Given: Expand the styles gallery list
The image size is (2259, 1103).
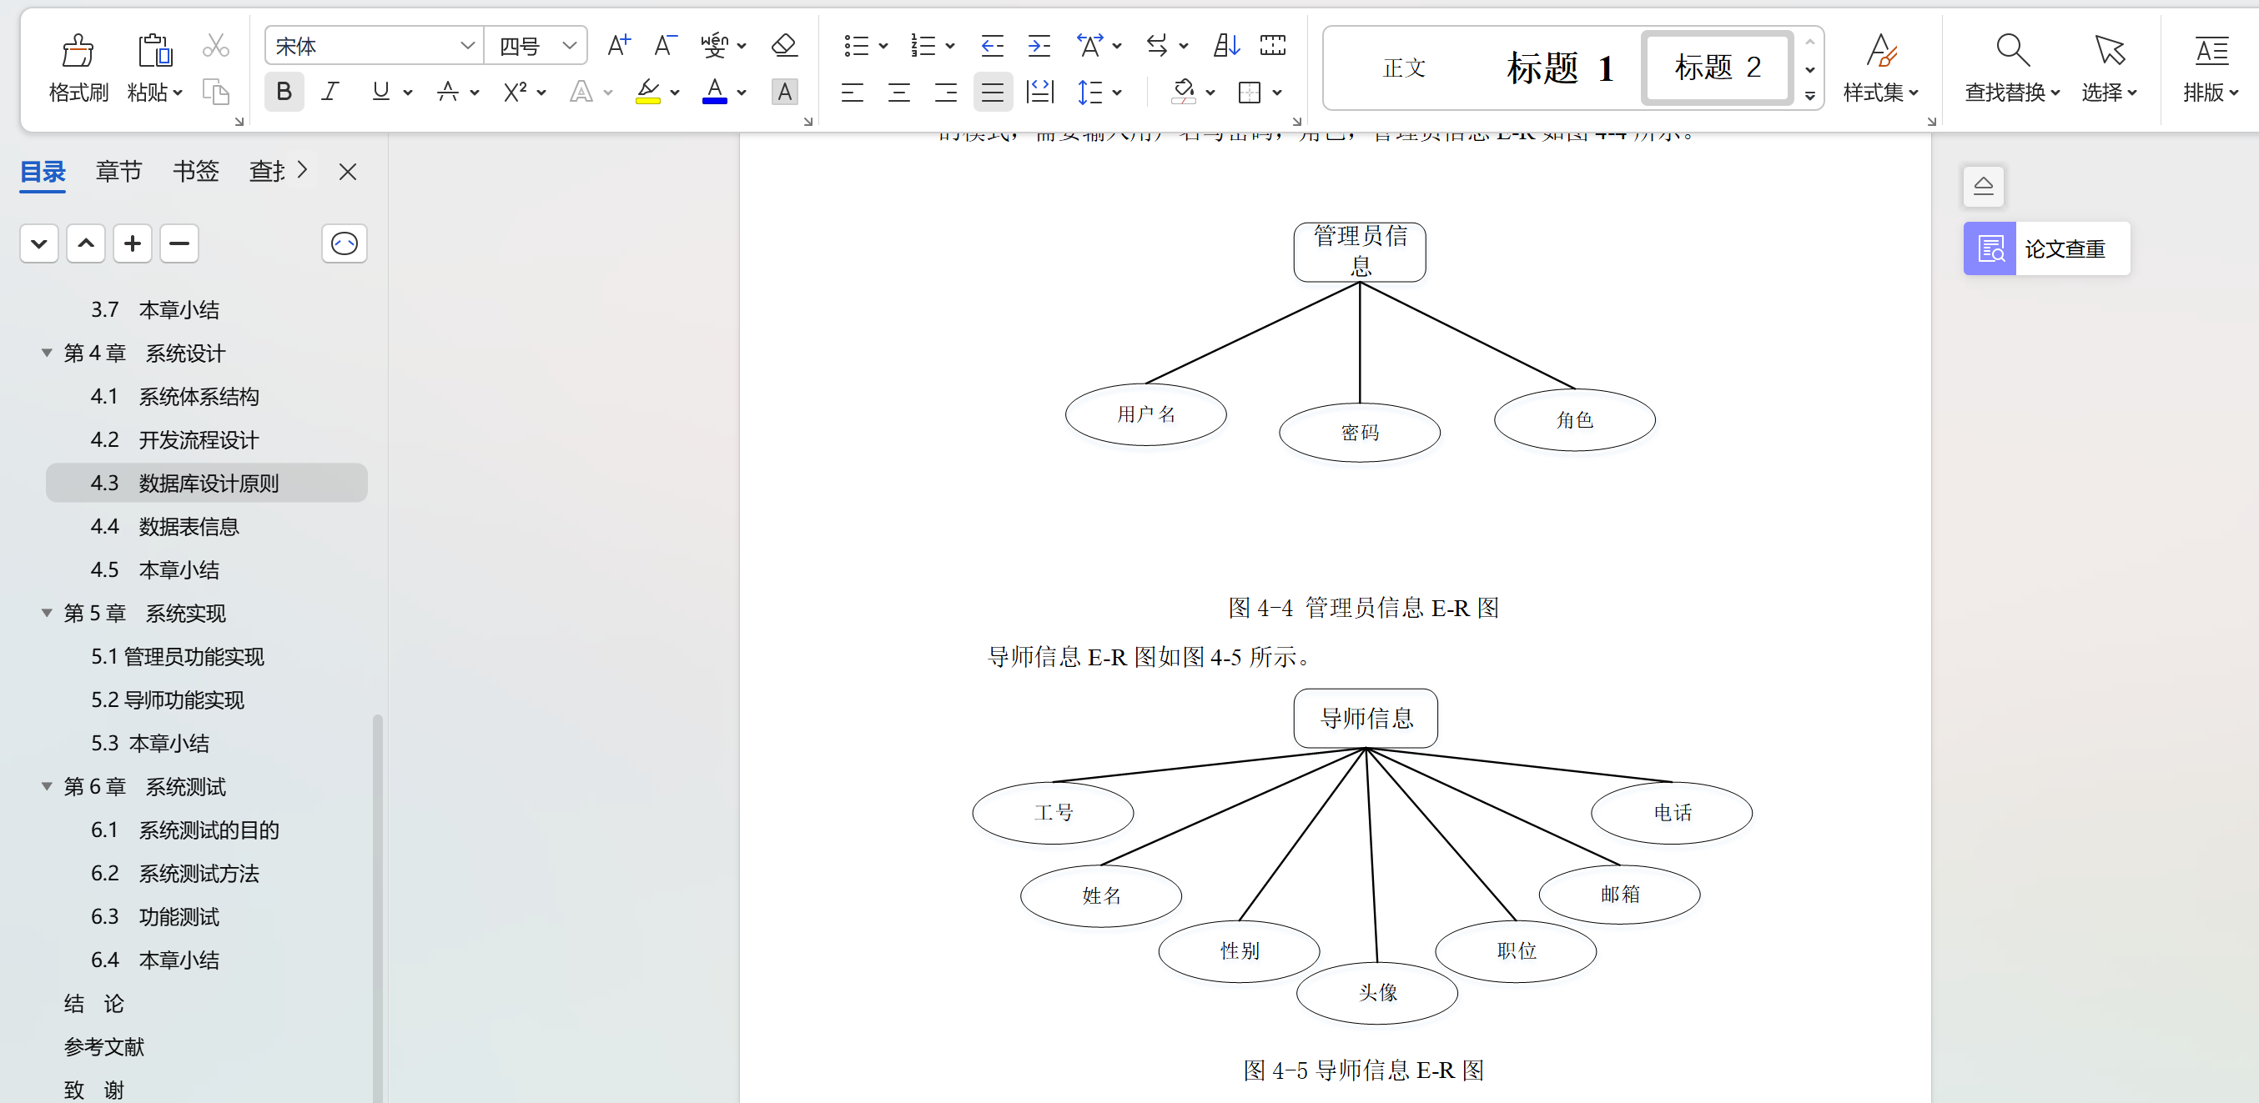Looking at the screenshot, I should click(1810, 96).
